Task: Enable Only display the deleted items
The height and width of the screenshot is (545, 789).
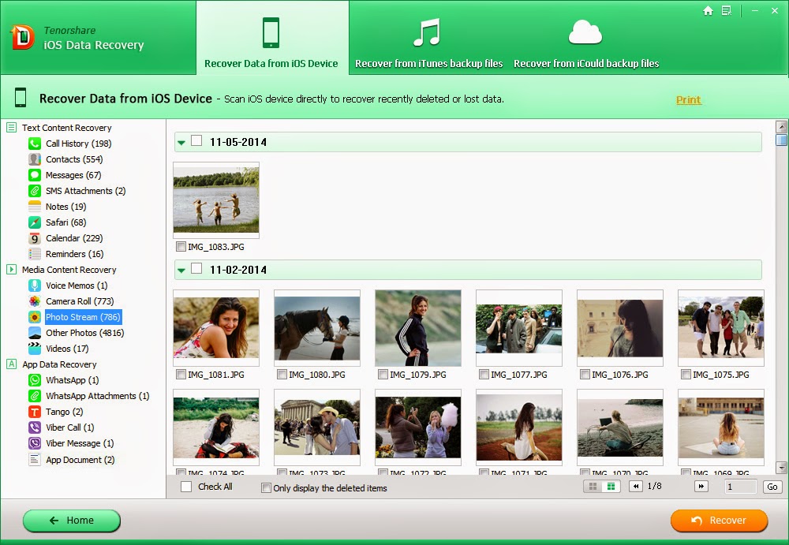Action: [266, 488]
